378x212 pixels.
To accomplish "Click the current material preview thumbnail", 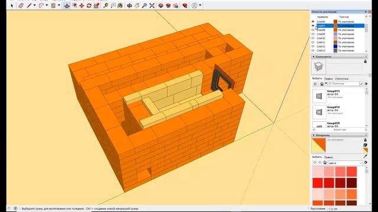I will (319, 145).
